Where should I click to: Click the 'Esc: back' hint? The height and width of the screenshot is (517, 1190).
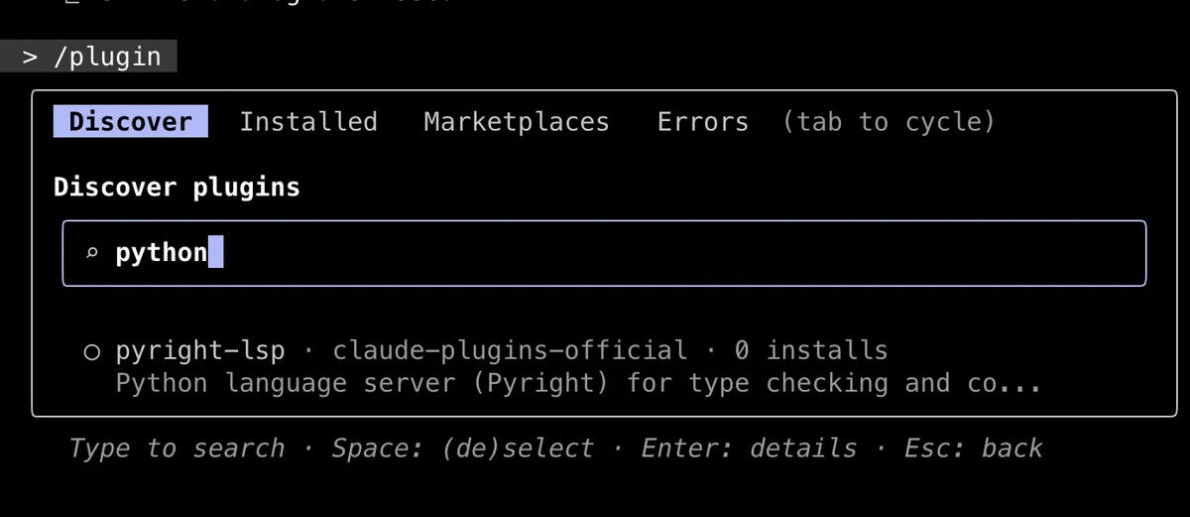point(973,449)
